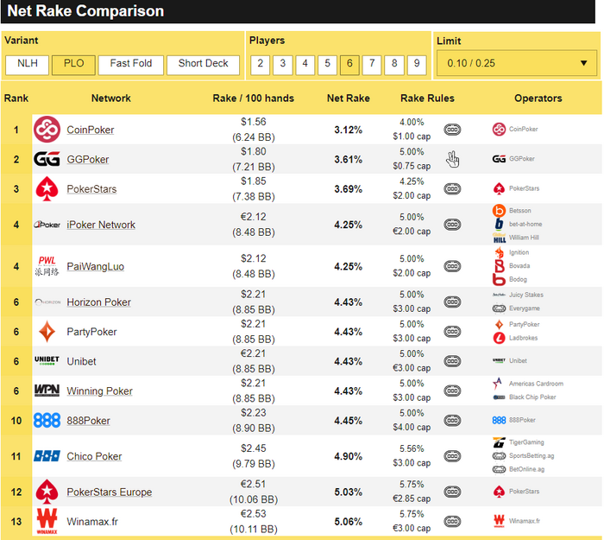Choose 3 players

coord(283,65)
